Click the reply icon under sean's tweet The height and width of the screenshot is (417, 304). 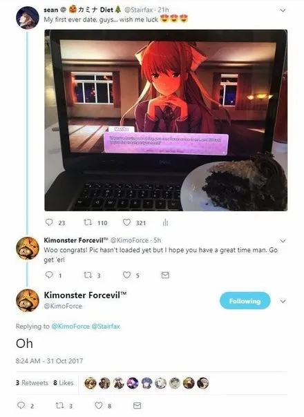click(x=49, y=222)
